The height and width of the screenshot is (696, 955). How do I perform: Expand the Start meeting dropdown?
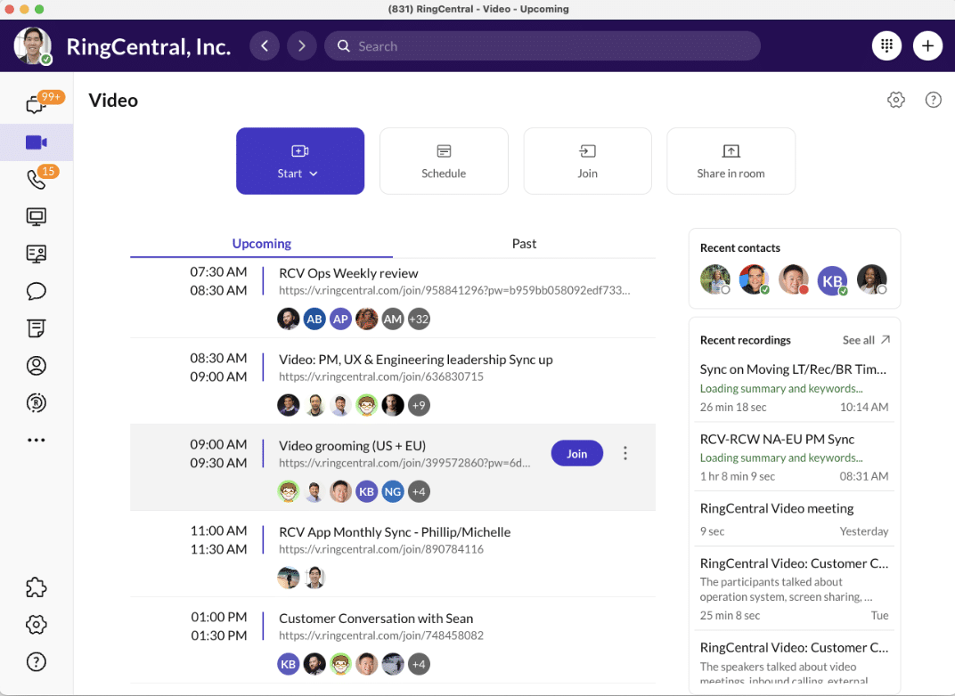pos(313,174)
